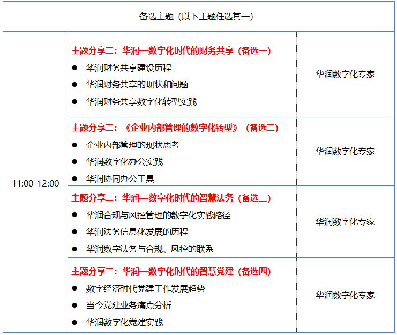
Task: Click the line 企业内部管理的现状思考
Action: (x=133, y=145)
